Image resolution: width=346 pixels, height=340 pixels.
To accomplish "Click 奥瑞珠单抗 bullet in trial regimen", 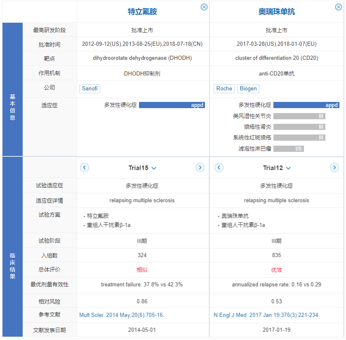I will point(235,216).
